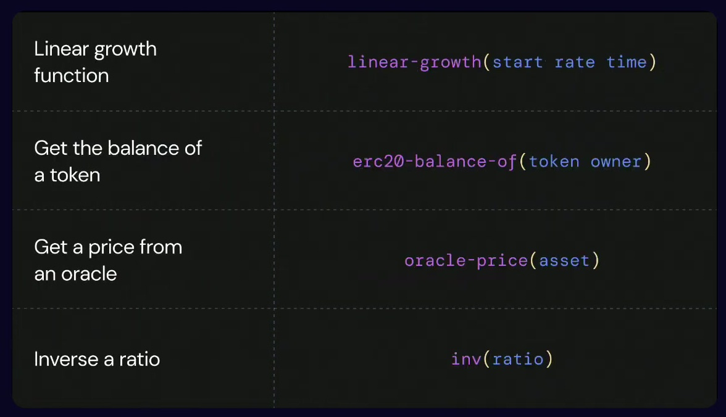Select the "asset" parameter of oracle-price
Viewport: 726px width, 417px height.
[564, 260]
